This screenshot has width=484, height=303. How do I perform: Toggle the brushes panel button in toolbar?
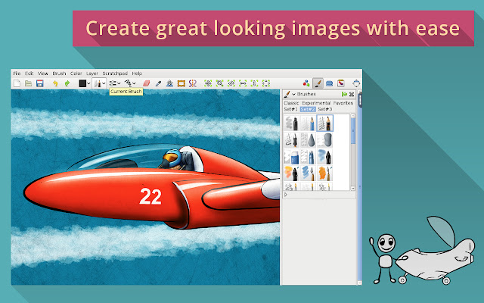[318, 83]
